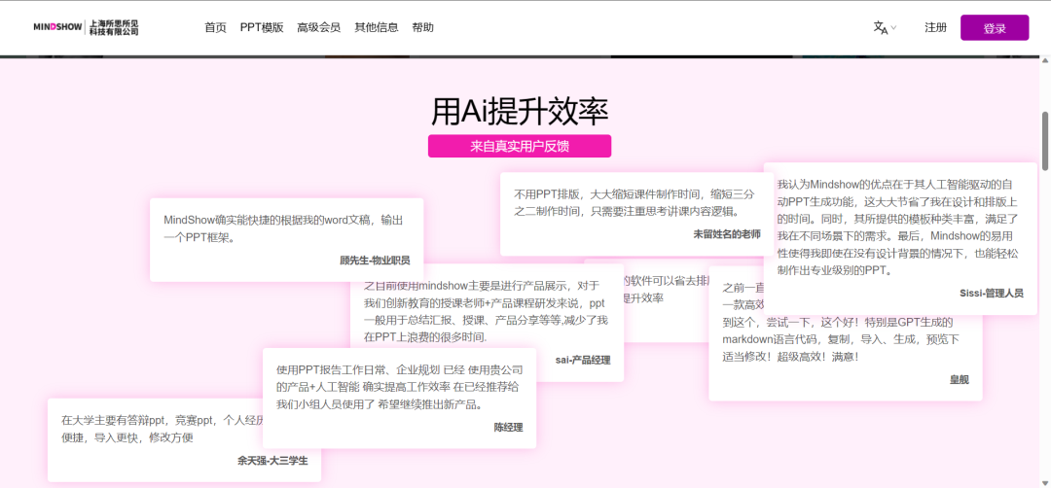This screenshot has width=1051, height=488.
Task: Open the 帮助 menu item
Action: (423, 27)
